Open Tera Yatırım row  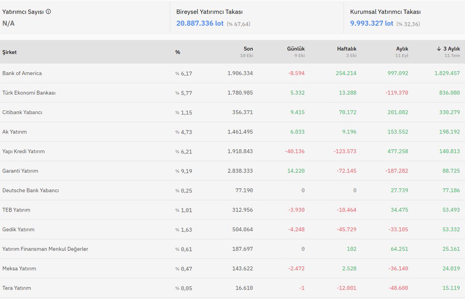(x=232, y=288)
